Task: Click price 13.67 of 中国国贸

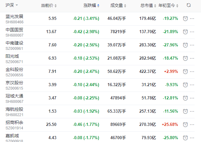Action: coord(51,32)
